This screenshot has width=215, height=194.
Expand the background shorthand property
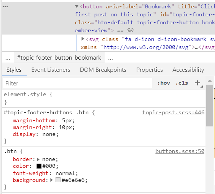click(51, 180)
